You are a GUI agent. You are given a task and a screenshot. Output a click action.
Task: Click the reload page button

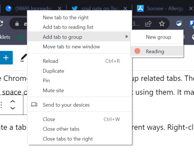click(x=1, y=23)
